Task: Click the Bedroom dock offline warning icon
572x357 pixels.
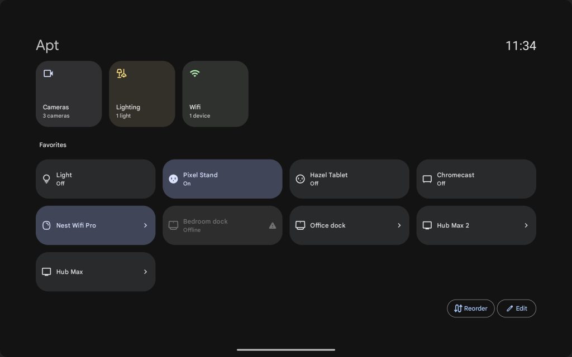Action: [x=272, y=225]
